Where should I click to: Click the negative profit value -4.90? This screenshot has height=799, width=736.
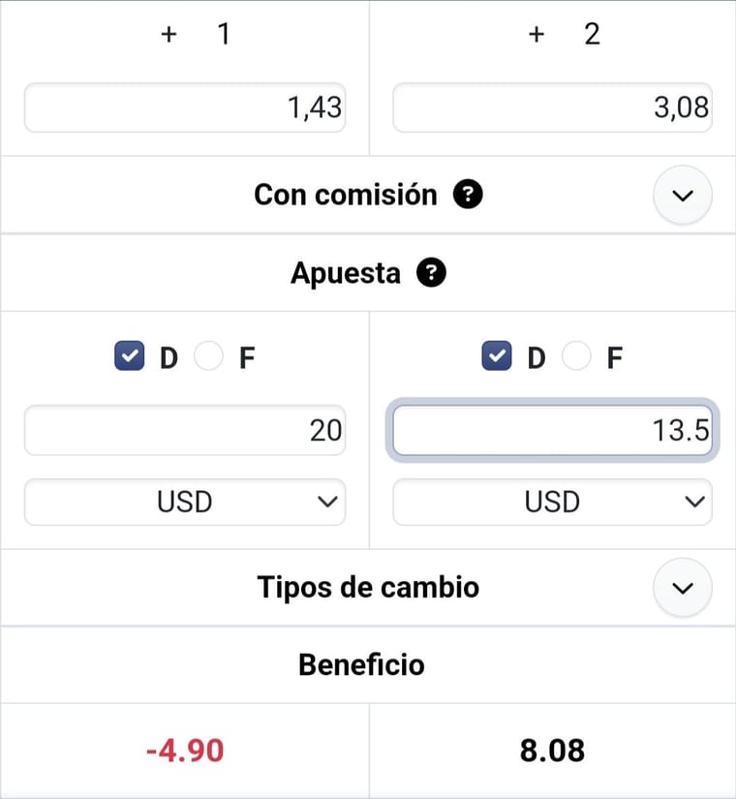(x=184, y=750)
